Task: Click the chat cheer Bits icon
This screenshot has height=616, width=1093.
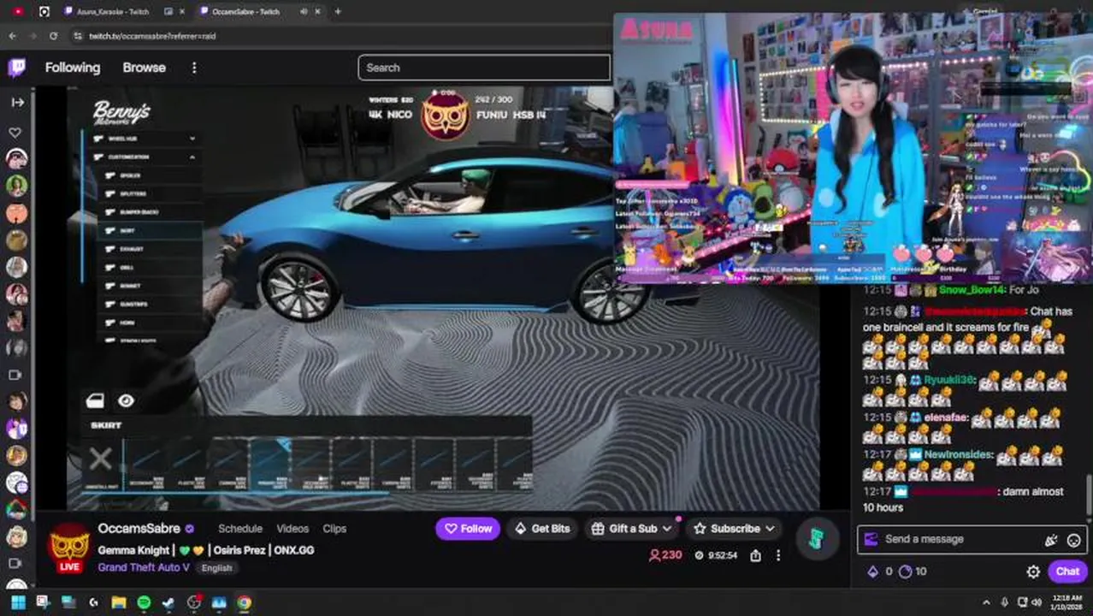Action: tap(1051, 540)
